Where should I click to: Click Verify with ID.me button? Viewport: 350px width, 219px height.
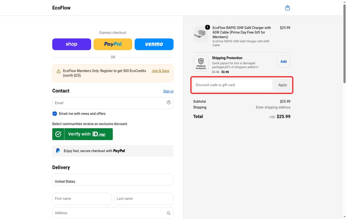pyautogui.click(x=82, y=134)
